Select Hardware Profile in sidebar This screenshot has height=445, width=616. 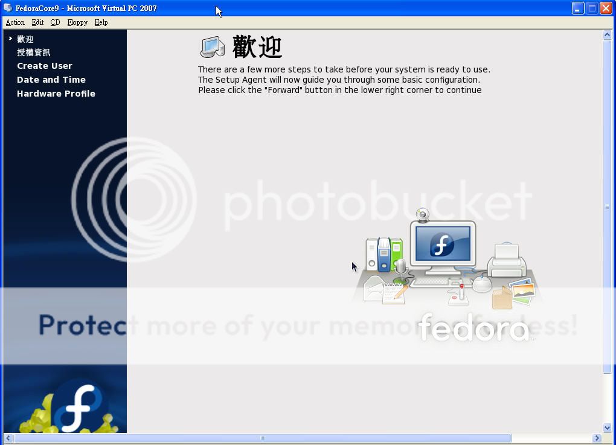56,94
